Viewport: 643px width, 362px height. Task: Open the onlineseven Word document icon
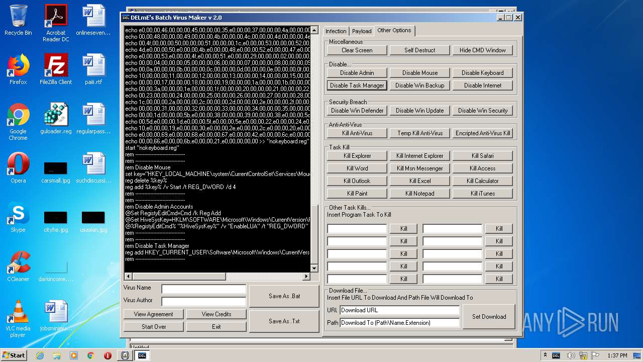point(93,20)
